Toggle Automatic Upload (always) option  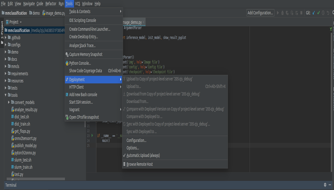click(175, 156)
